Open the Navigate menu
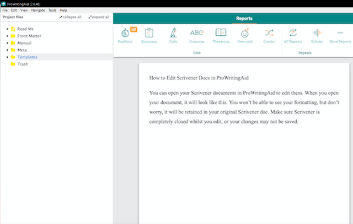Image resolution: width=353 pixels, height=224 pixels. (x=38, y=10)
